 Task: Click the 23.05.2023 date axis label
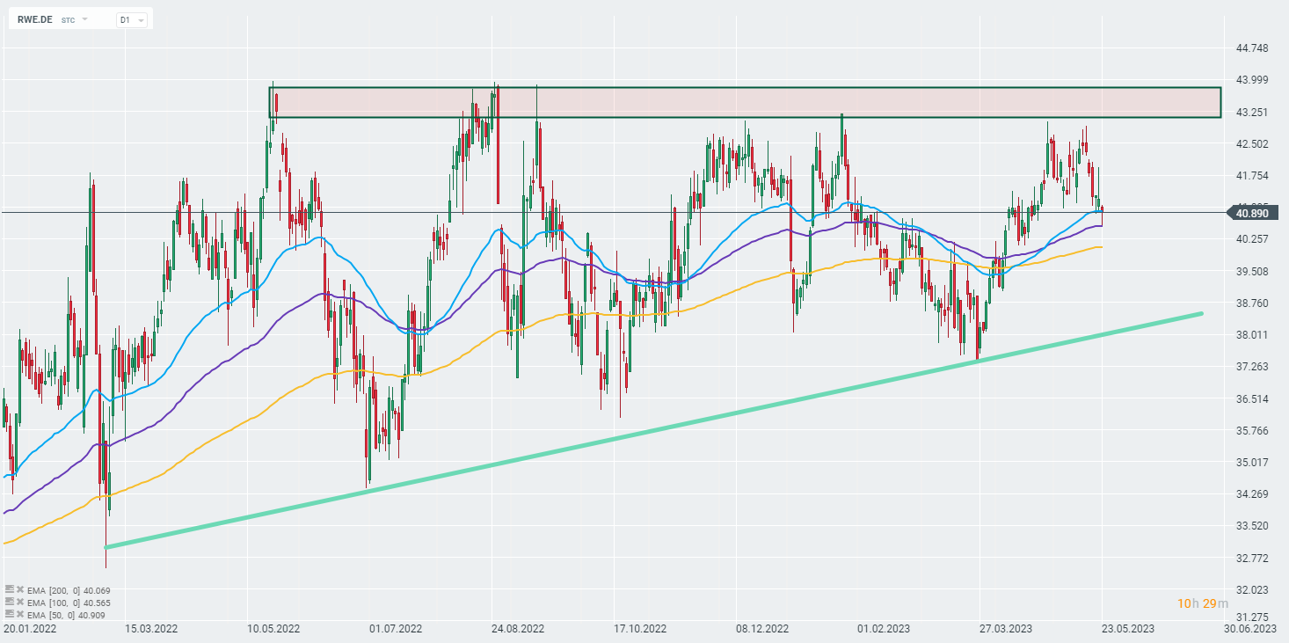pyautogui.click(x=1128, y=629)
